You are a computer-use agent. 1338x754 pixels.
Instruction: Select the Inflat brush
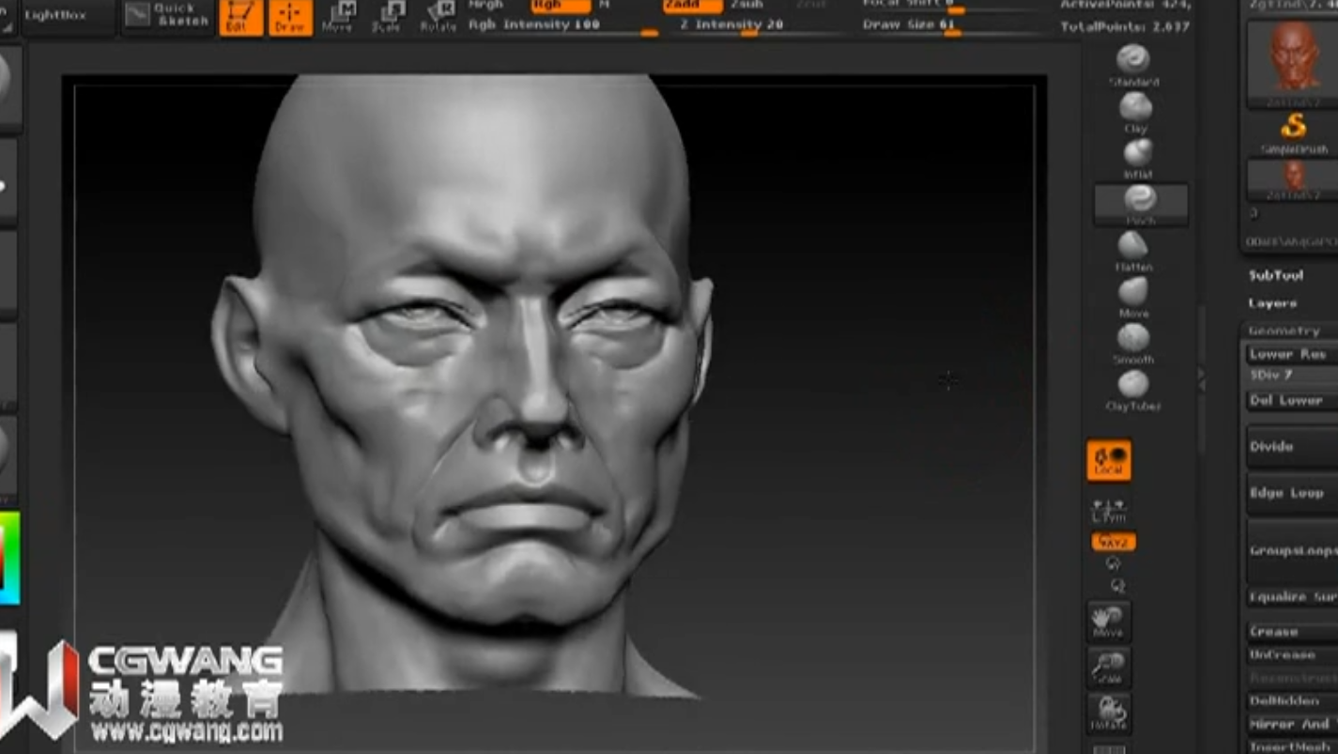tap(1137, 159)
